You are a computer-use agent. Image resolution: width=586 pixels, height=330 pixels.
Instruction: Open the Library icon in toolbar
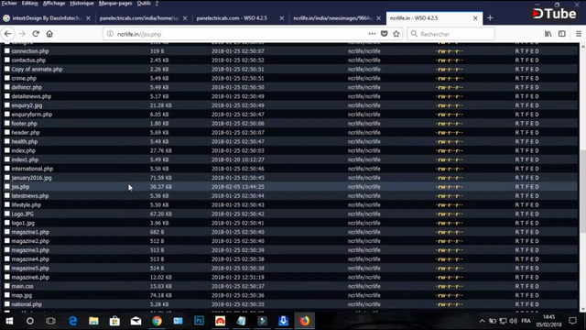coord(548,34)
